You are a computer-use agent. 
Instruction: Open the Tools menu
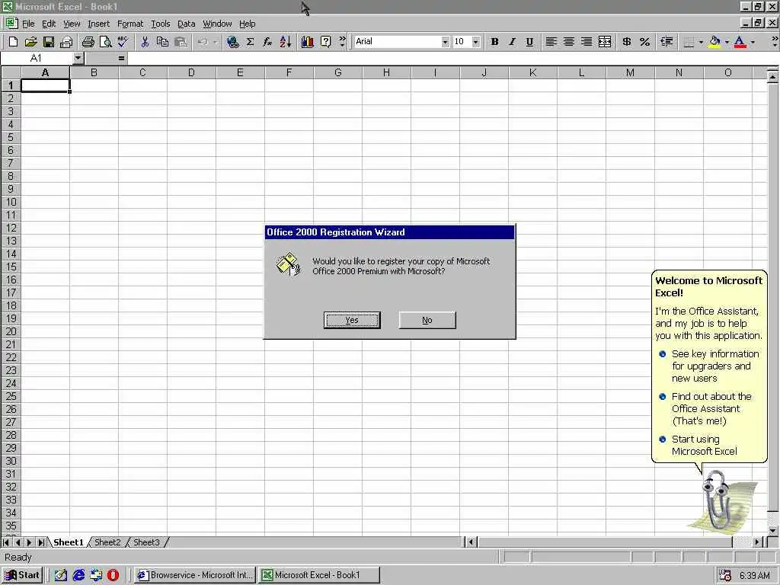[x=160, y=24]
